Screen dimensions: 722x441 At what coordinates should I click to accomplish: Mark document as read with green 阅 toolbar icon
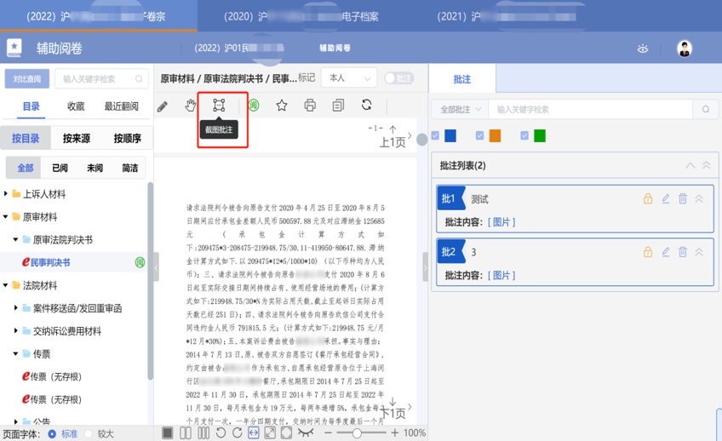click(x=253, y=106)
